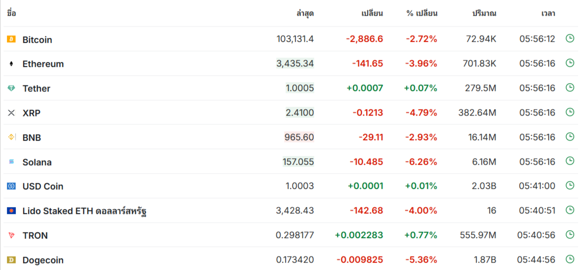Viewport: 580px width, 270px height.
Task: Open the Ethereum name link
Action: [x=43, y=64]
